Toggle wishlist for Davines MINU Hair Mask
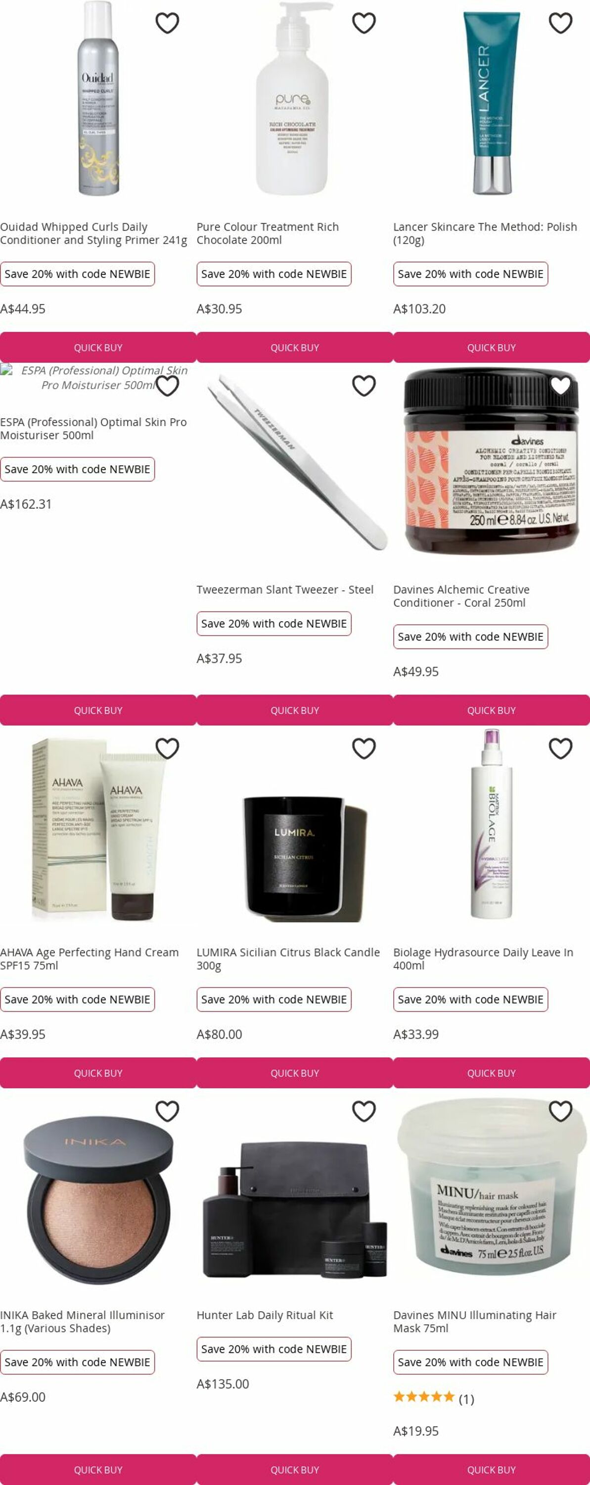The image size is (590, 1485). coord(560,1111)
